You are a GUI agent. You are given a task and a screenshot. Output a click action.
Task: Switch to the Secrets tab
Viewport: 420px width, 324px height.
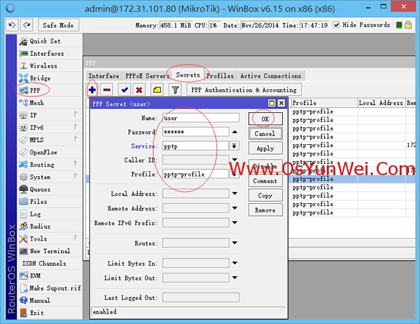(x=188, y=75)
